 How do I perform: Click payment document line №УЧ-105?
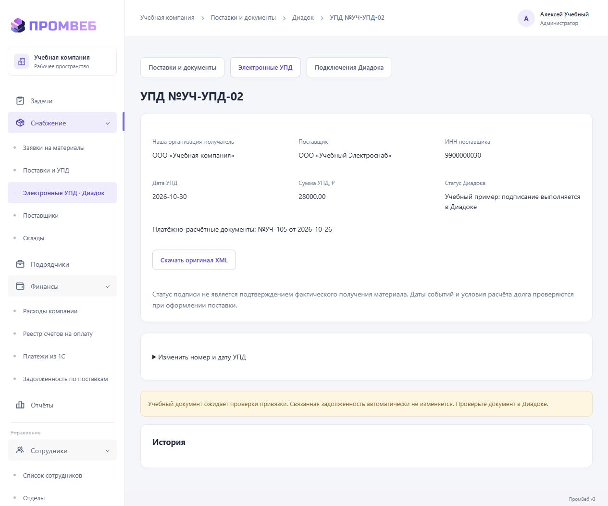tap(242, 230)
